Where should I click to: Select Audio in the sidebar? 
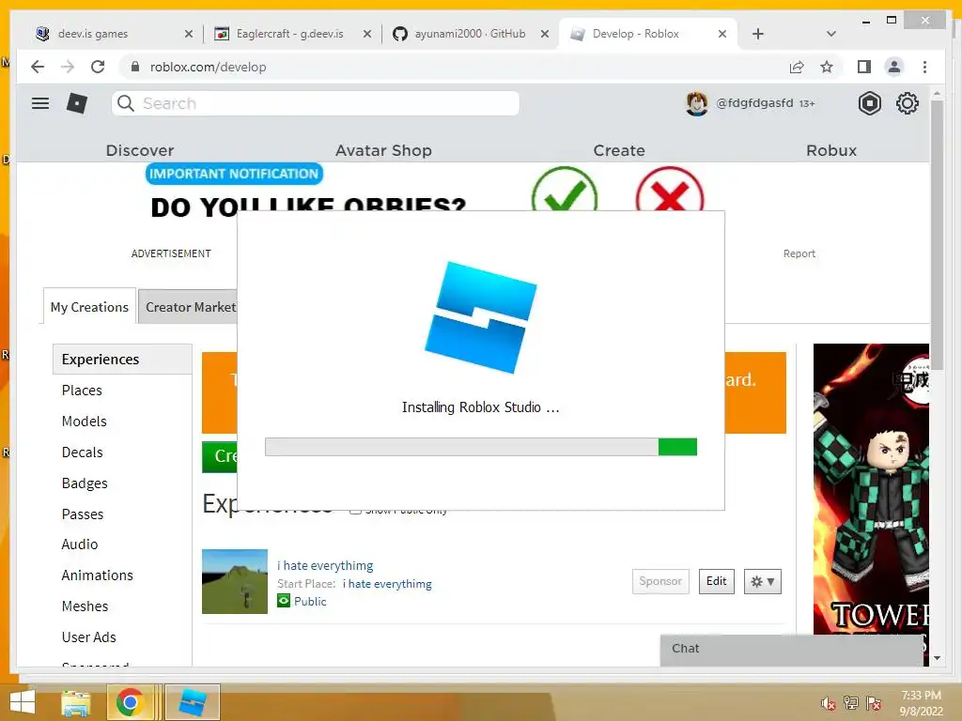[x=80, y=545]
